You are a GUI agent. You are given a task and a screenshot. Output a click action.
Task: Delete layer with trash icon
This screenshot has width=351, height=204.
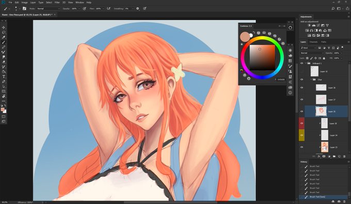(344, 156)
